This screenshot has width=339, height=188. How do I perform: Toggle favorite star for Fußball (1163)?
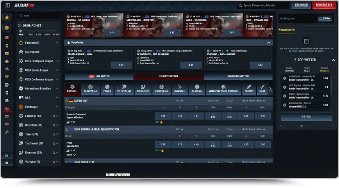[x=54, y=116]
